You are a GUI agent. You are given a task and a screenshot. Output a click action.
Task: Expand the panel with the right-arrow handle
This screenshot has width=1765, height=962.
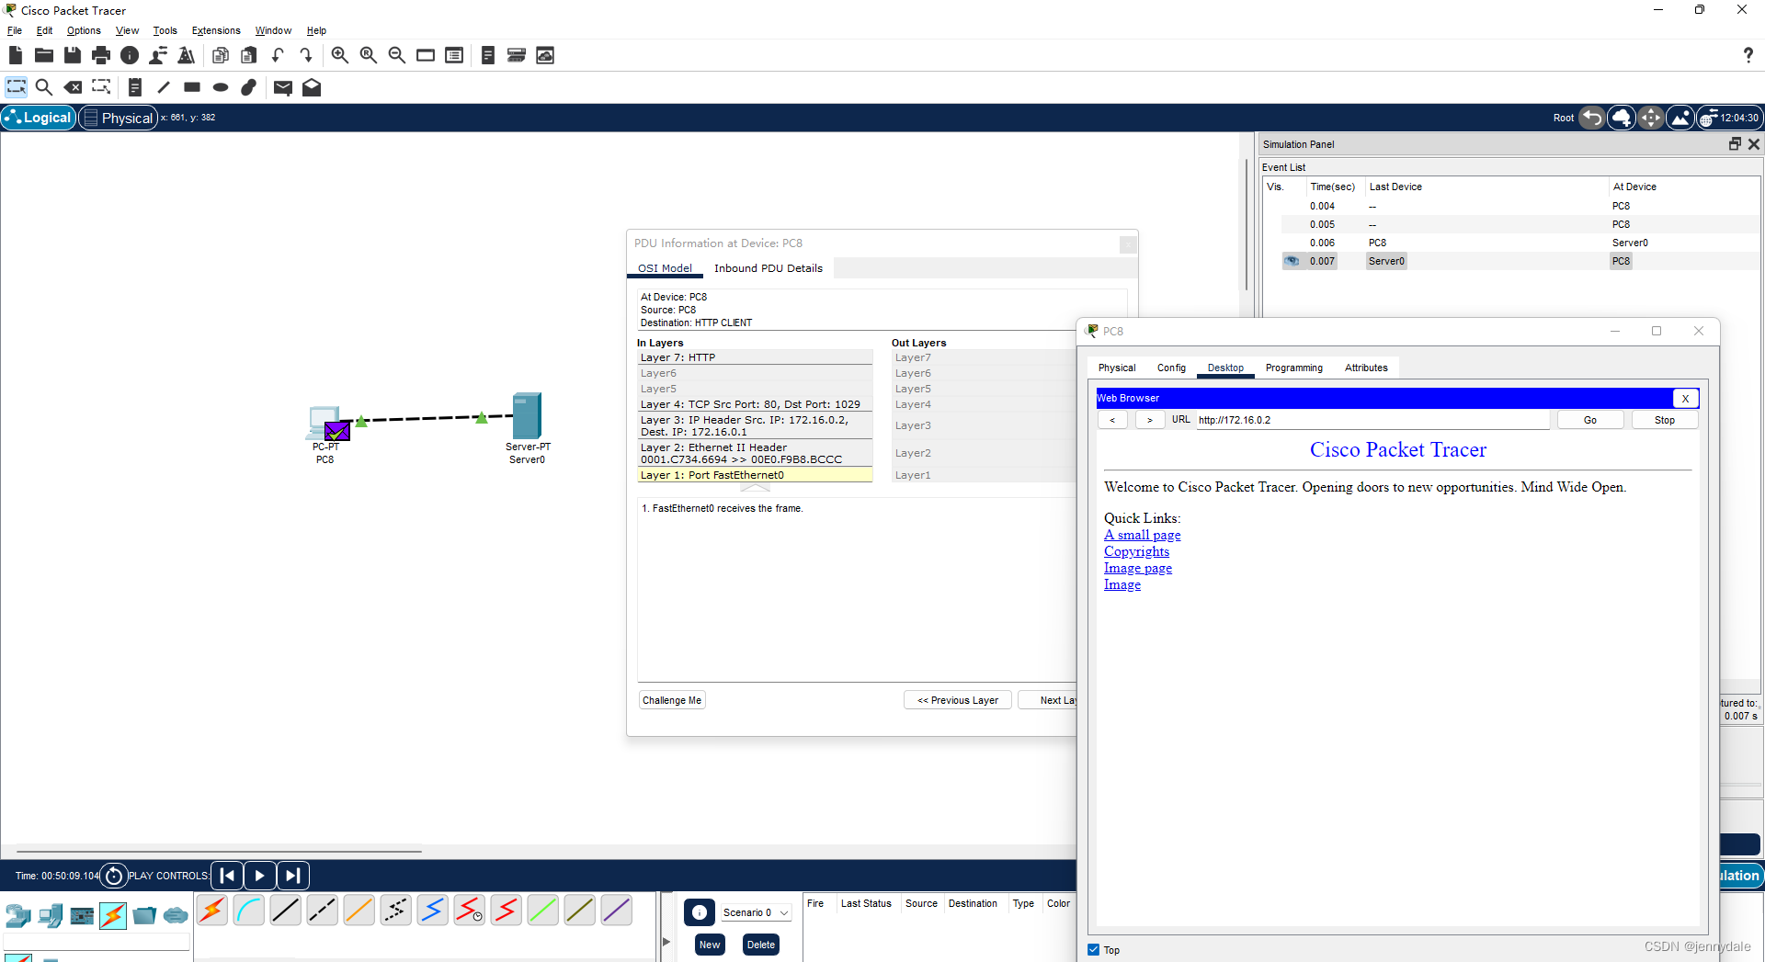(x=666, y=942)
